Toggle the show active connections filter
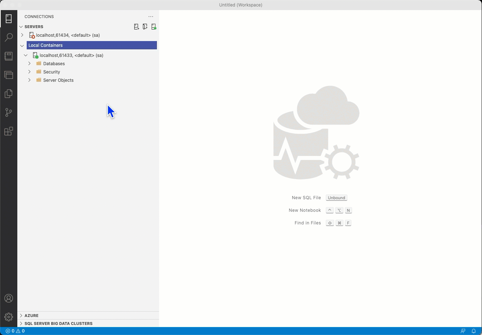This screenshot has width=482, height=335. tap(154, 26)
